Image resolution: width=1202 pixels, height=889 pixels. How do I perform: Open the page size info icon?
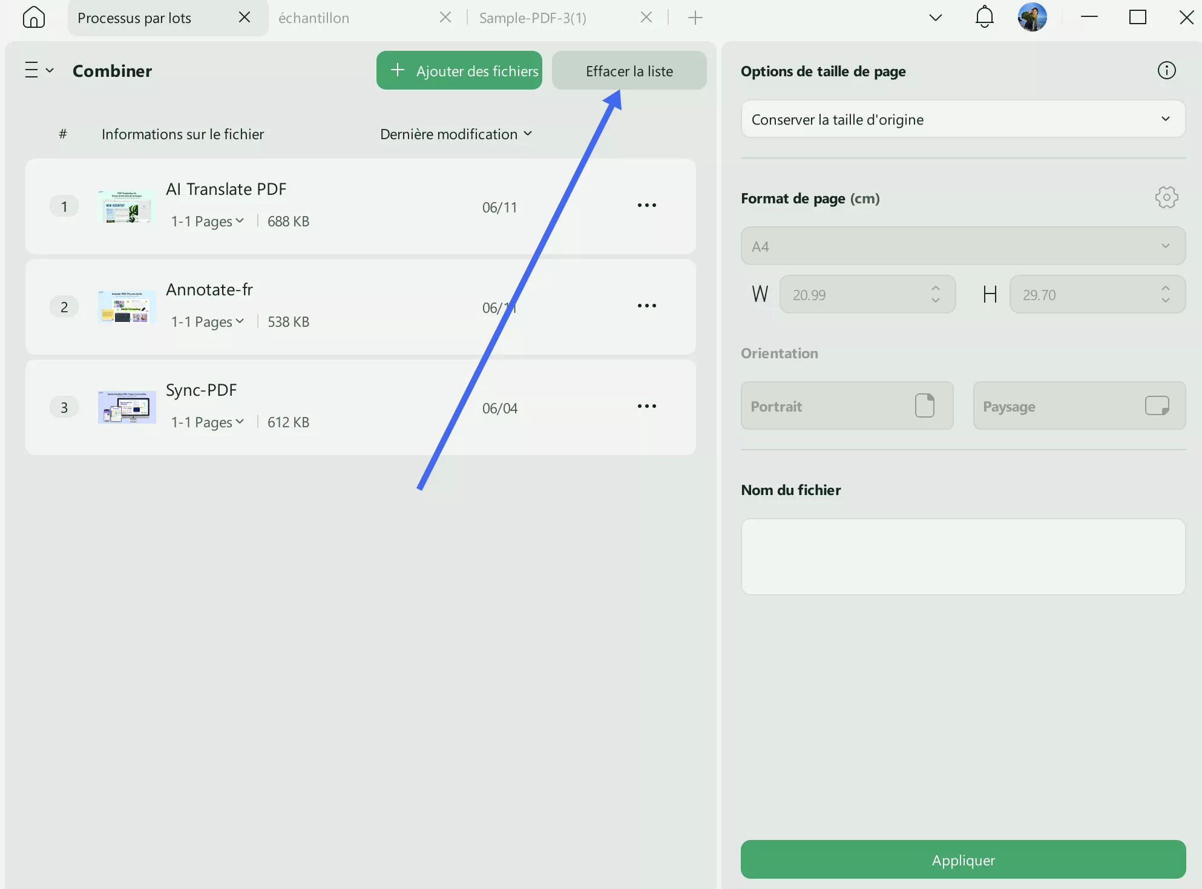click(x=1166, y=71)
